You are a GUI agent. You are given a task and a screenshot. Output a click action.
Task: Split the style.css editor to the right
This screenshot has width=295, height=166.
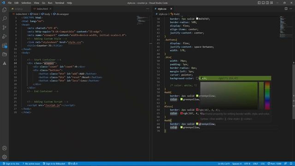coord(286,9)
